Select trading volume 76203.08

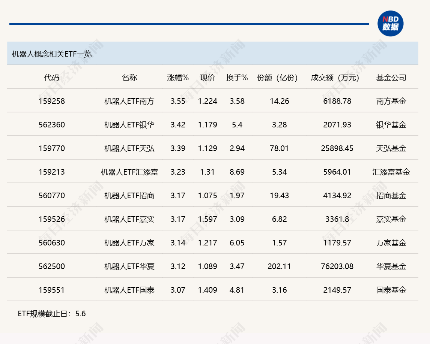(337, 266)
